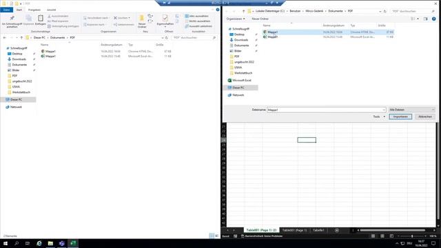Click Ausschneiden in the Explorer ribbon
441x248 pixels.
[58, 16]
